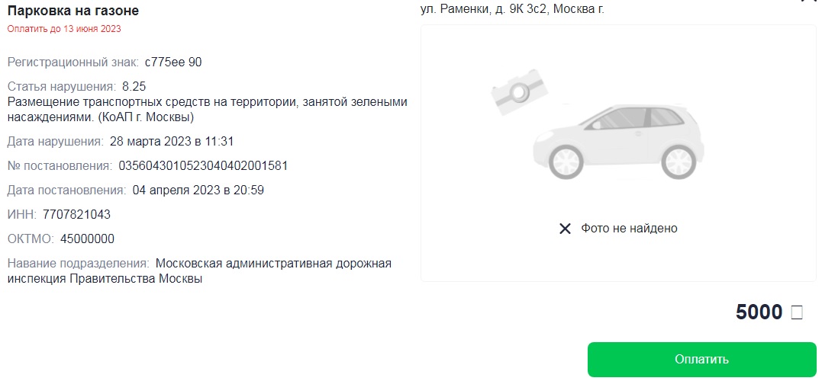The width and height of the screenshot is (822, 381).
Task: Select the resolution number 0356043010523040402001581
Action: (x=203, y=165)
